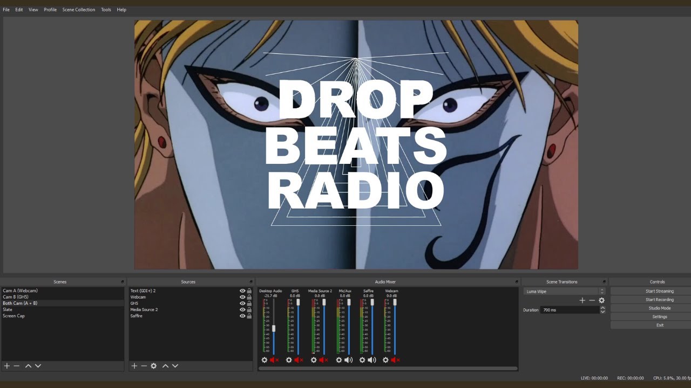Mute the Saffire audio channel
691x388 pixels.
tap(372, 360)
